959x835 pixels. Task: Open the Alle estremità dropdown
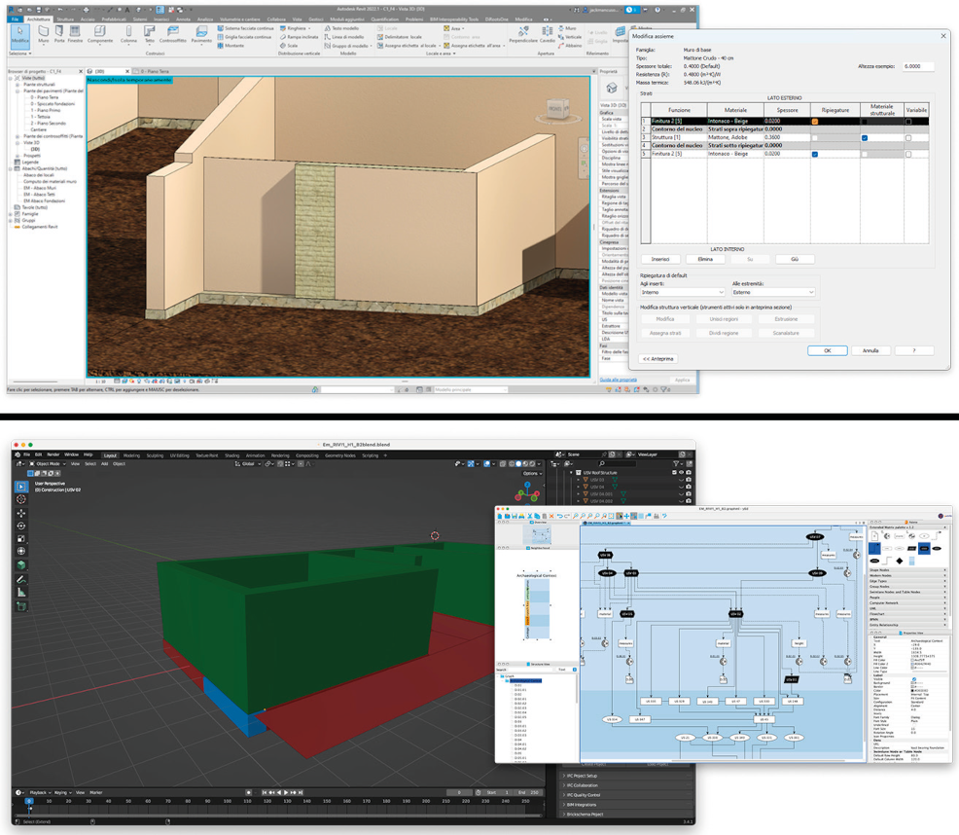pos(773,292)
